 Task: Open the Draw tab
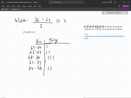(x=18, y=6)
